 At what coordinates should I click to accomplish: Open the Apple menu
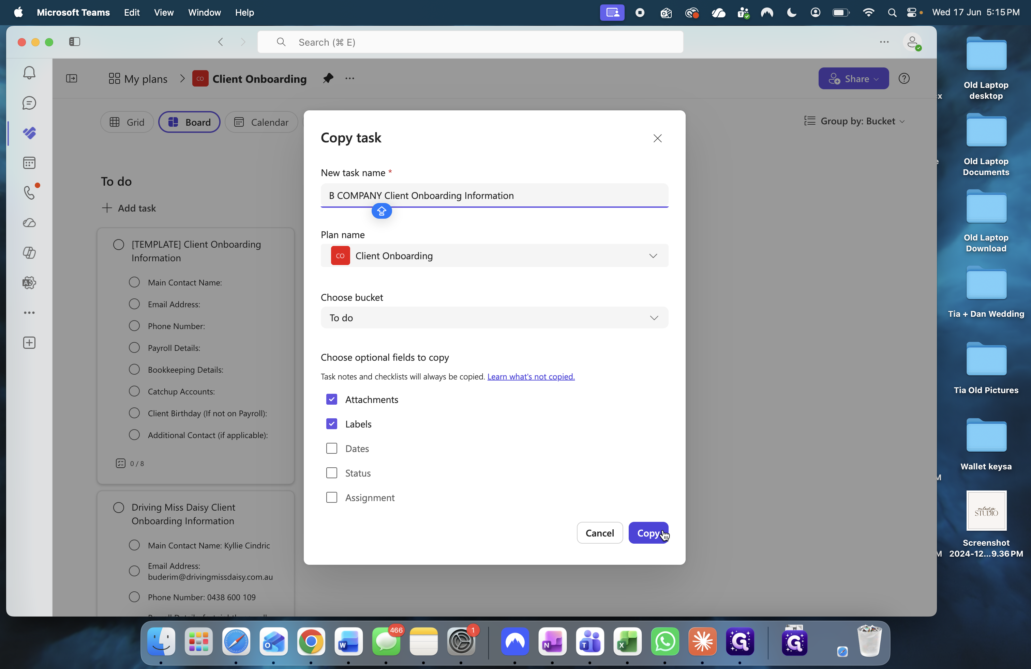pyautogui.click(x=18, y=13)
